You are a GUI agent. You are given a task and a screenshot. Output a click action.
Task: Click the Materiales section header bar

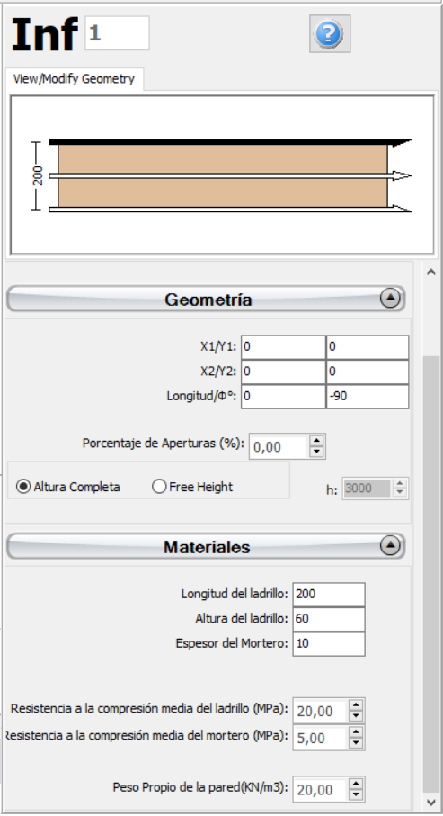[x=206, y=546]
